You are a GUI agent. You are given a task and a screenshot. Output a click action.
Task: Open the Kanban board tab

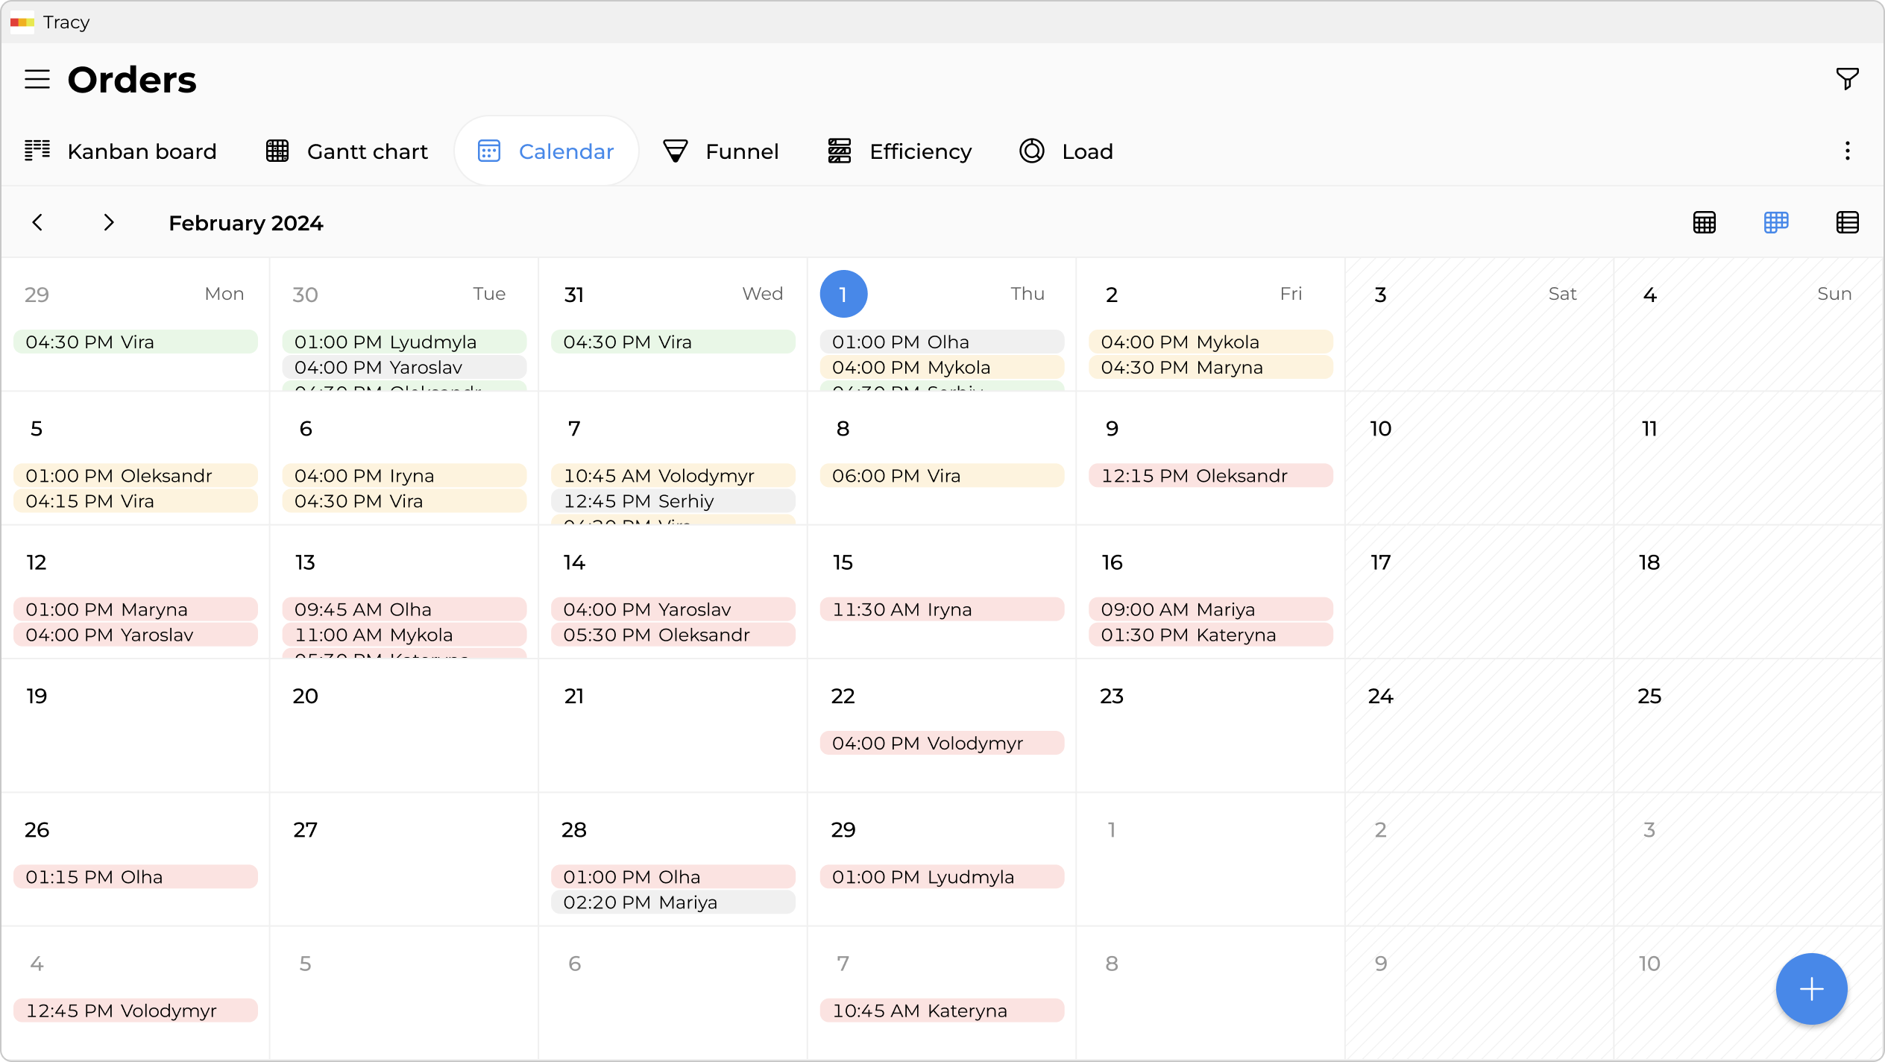[121, 151]
